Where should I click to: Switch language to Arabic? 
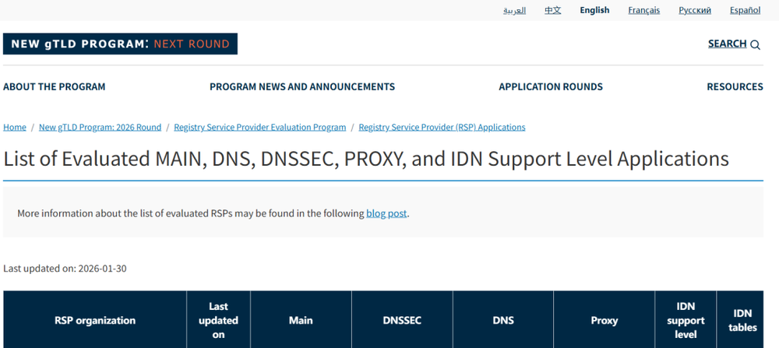(514, 10)
